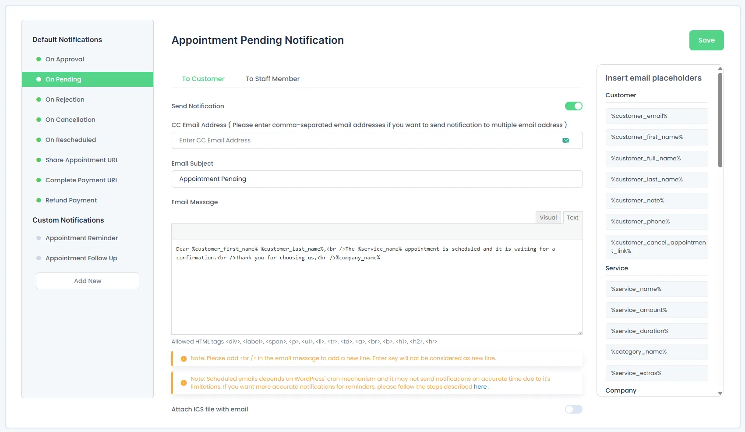The image size is (745, 432).
Task: Click the orange info icon beside br note
Action: click(x=184, y=358)
